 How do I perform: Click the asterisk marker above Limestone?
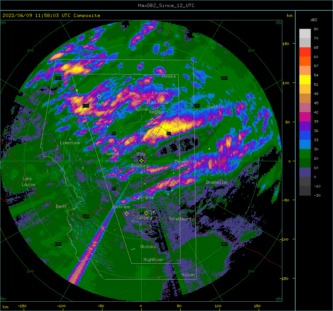tap(70, 139)
